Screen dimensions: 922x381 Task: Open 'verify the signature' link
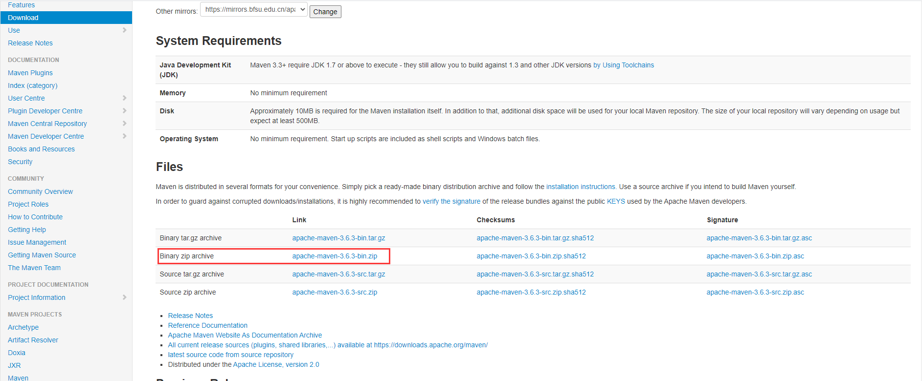[x=451, y=201]
